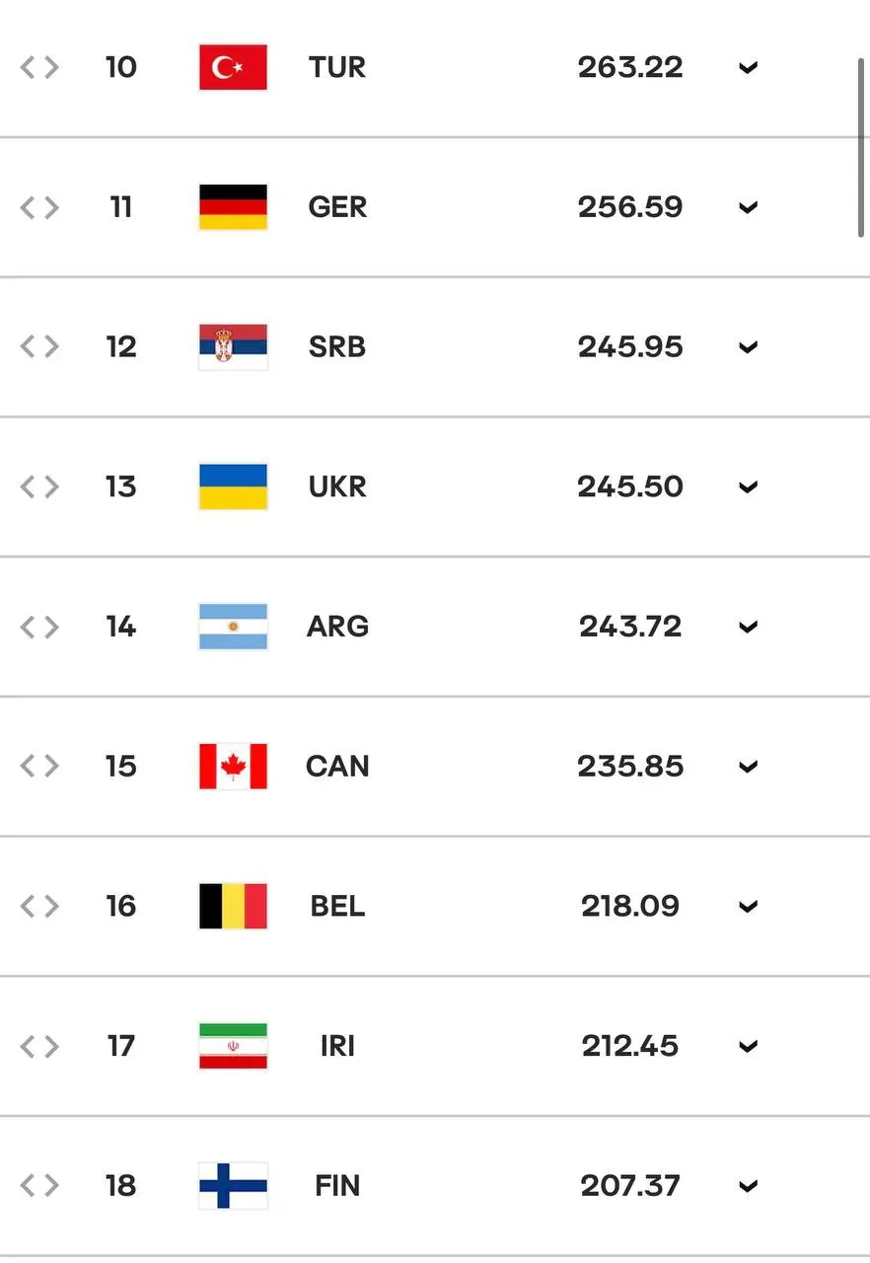The image size is (870, 1263).
Task: Open the IRI team name link
Action: [337, 1046]
